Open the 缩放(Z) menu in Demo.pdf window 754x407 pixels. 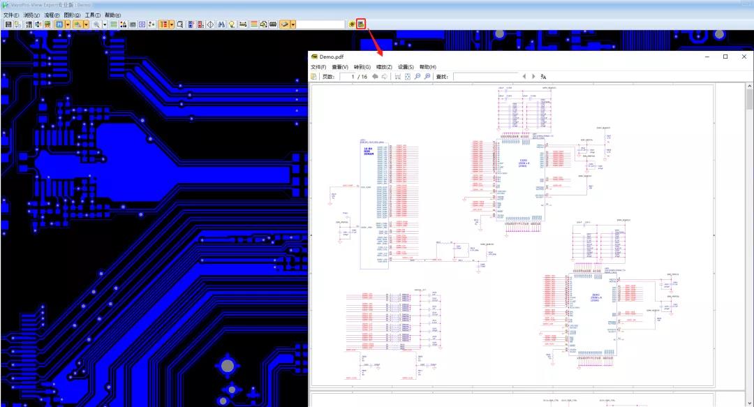(x=384, y=67)
